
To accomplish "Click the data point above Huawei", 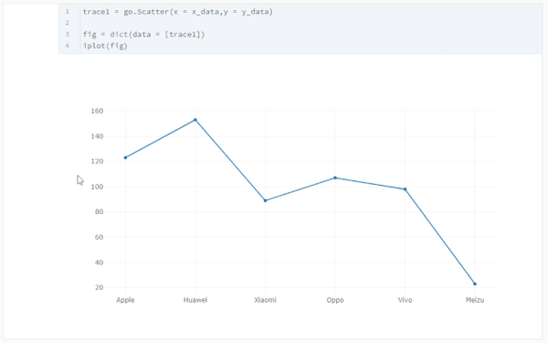I will [195, 120].
